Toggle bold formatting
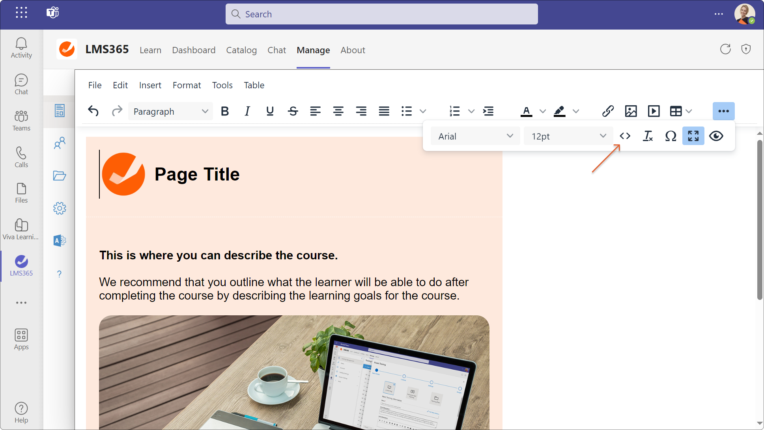Screen dimensions: 764x430 click(225, 111)
